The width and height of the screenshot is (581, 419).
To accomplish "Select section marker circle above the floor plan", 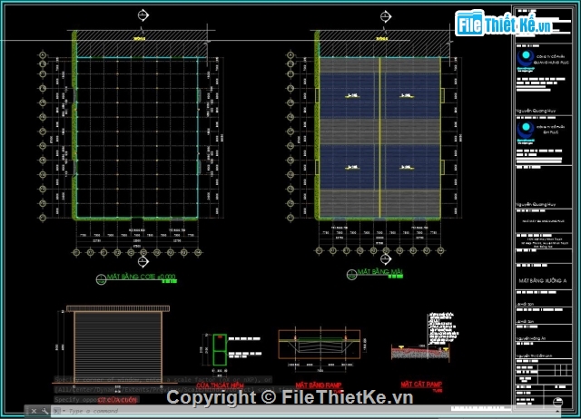I will 143,15.
